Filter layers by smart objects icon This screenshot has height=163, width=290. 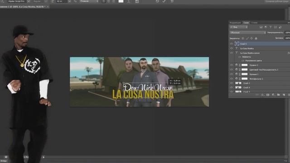point(280,27)
